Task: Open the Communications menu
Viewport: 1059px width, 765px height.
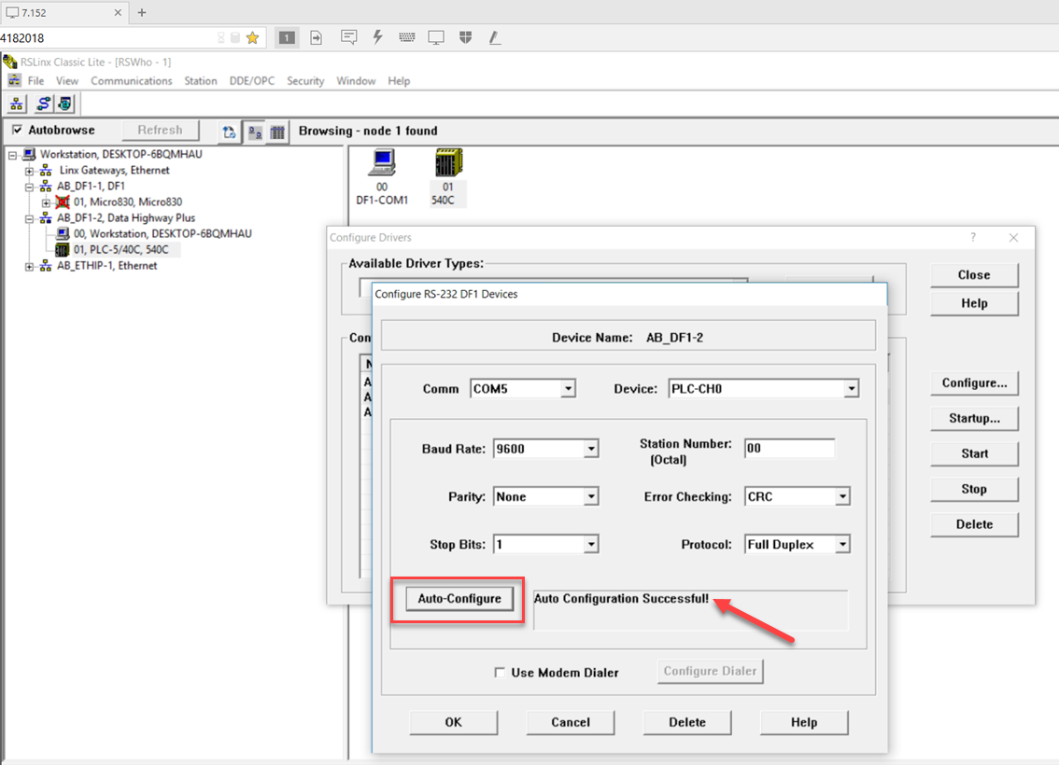Action: coord(131,80)
